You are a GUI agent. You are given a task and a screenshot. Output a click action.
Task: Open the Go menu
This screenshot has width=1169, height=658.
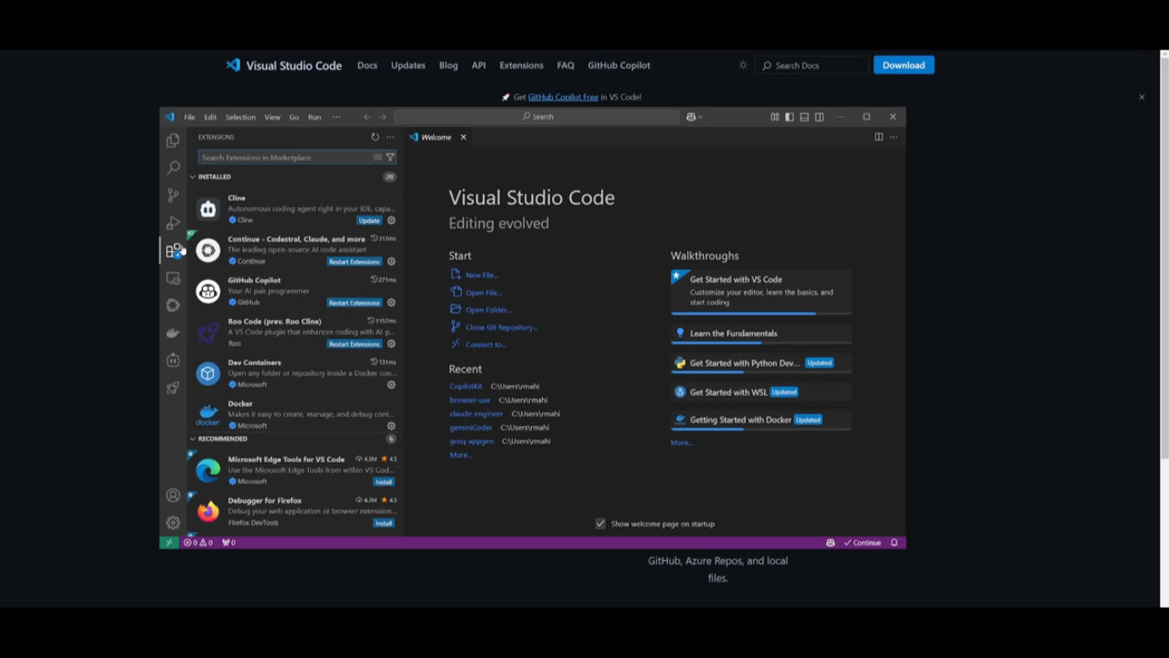coord(294,117)
